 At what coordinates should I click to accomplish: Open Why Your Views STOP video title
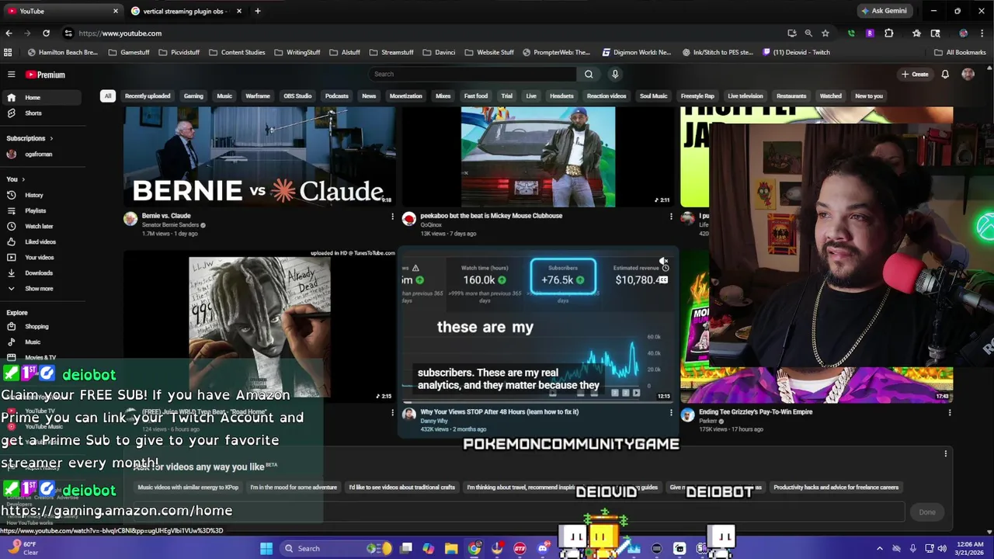pyautogui.click(x=499, y=412)
